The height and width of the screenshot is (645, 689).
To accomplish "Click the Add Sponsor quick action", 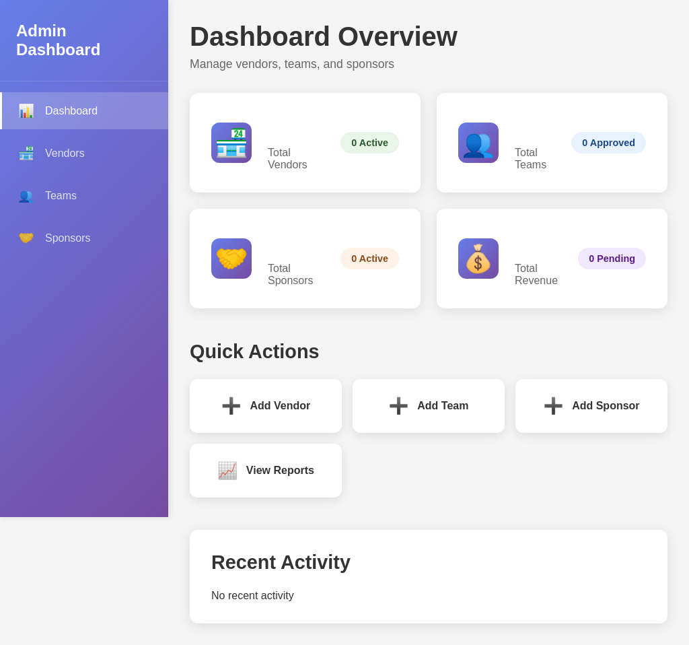I will tap(591, 406).
